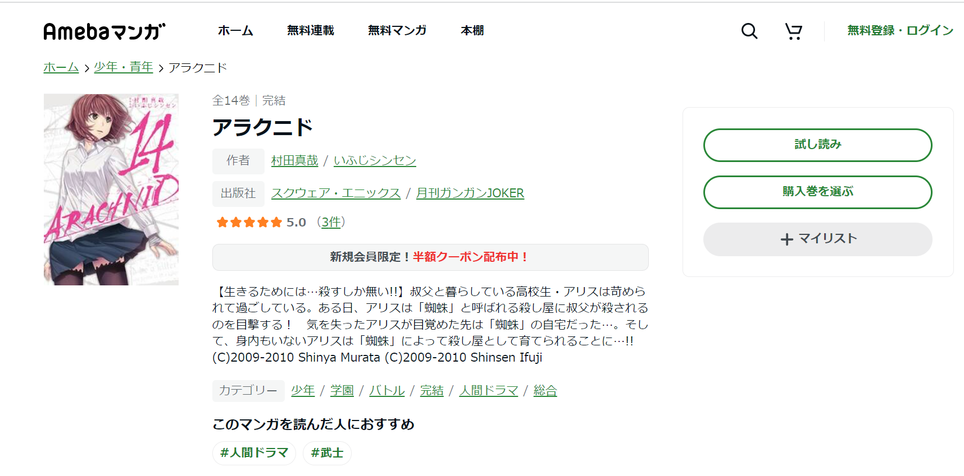Click the 全14巻 | 完結 text

[x=249, y=100]
